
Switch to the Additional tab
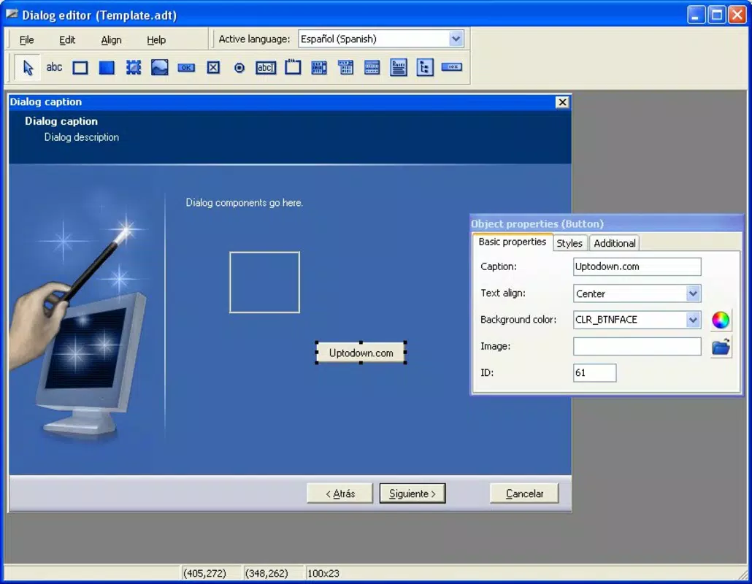(615, 244)
